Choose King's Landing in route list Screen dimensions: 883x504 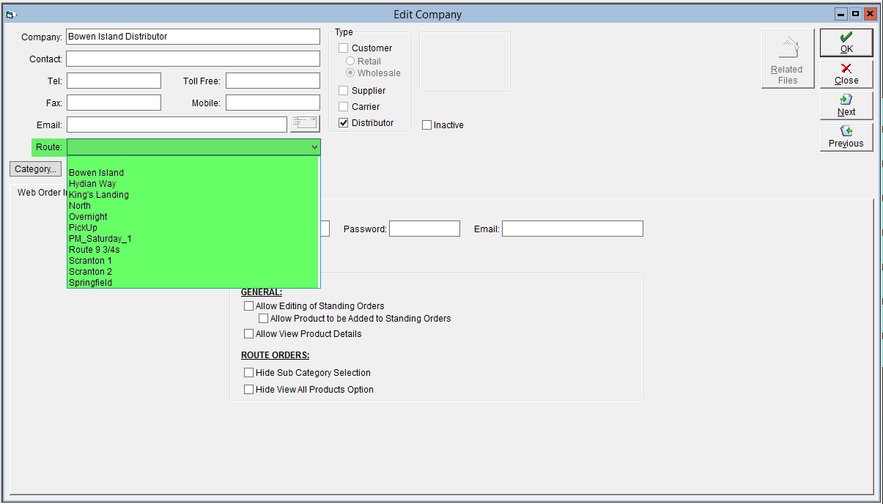coord(193,195)
